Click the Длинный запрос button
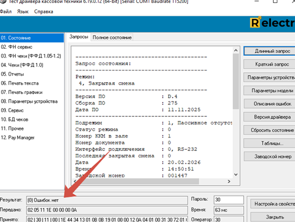 click(270, 51)
